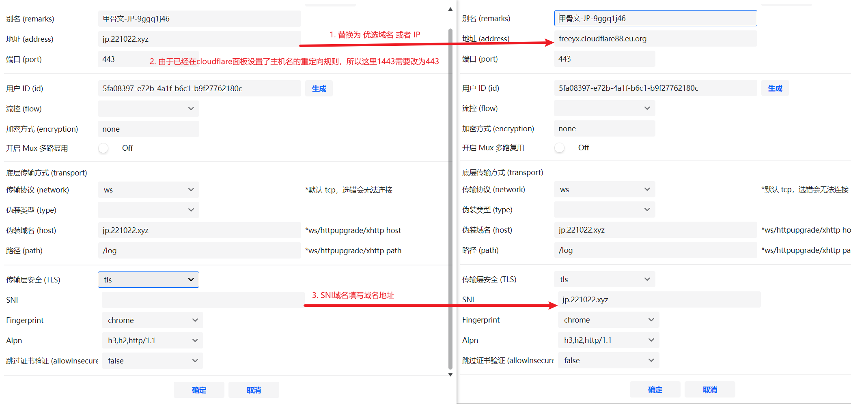Open right panel disguise type dropdown
The width and height of the screenshot is (851, 404).
point(604,209)
